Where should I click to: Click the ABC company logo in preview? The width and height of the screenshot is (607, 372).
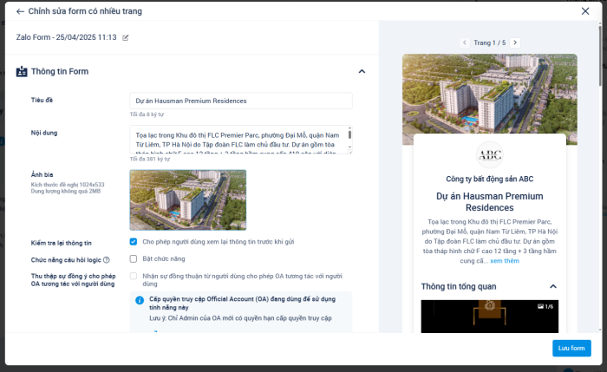(490, 155)
